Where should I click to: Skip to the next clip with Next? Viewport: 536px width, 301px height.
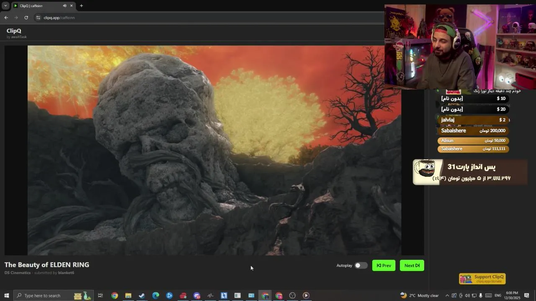tap(412, 265)
